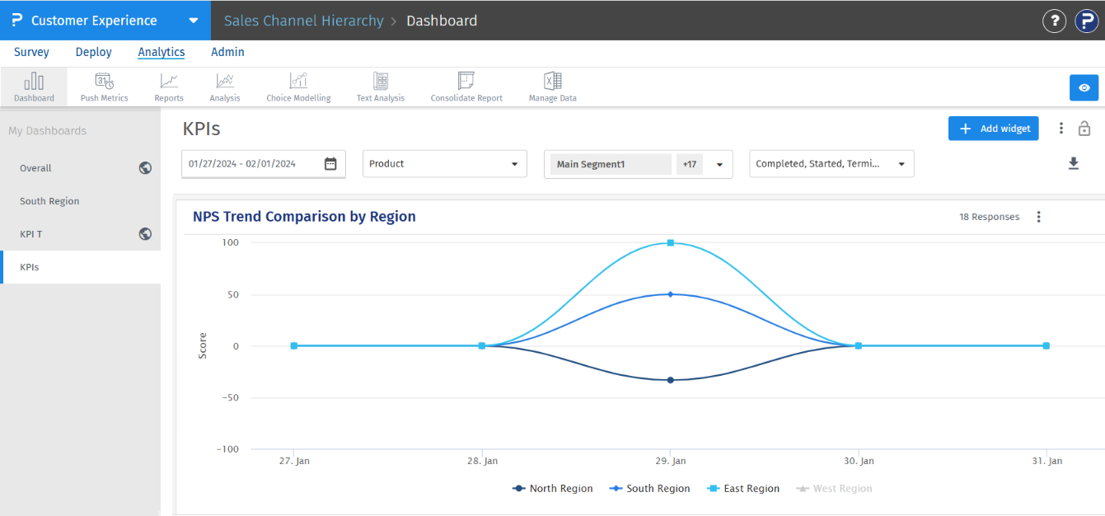
Task: Open Consolidate Report icon
Action: pos(466,81)
